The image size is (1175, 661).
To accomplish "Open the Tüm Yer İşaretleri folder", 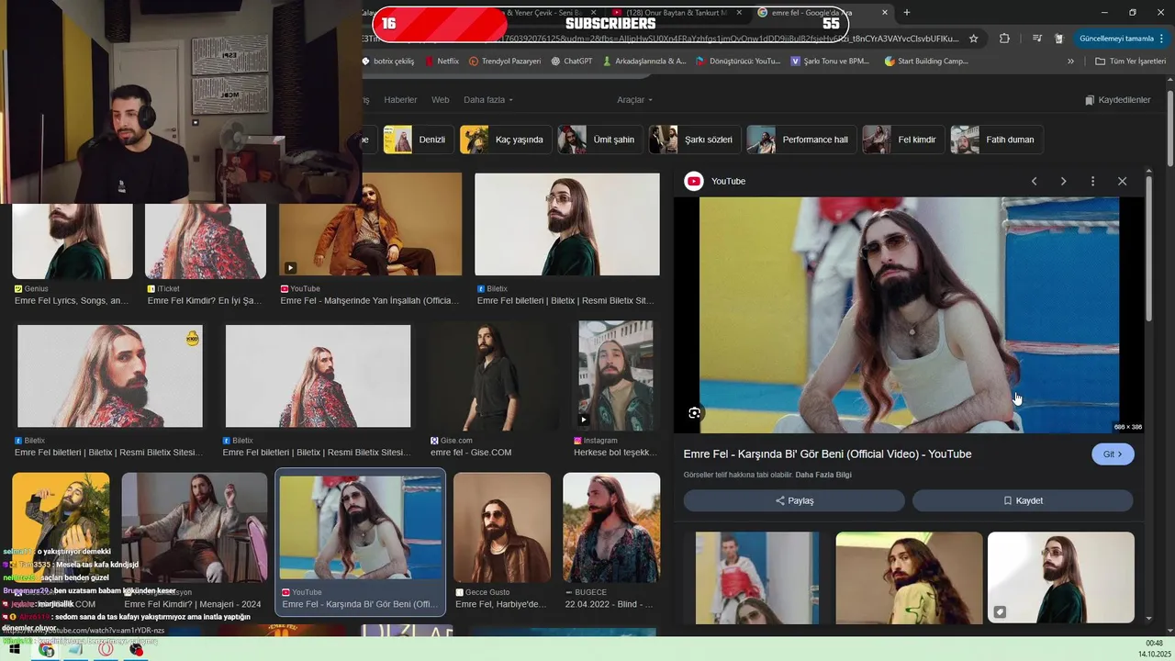I will (1131, 62).
